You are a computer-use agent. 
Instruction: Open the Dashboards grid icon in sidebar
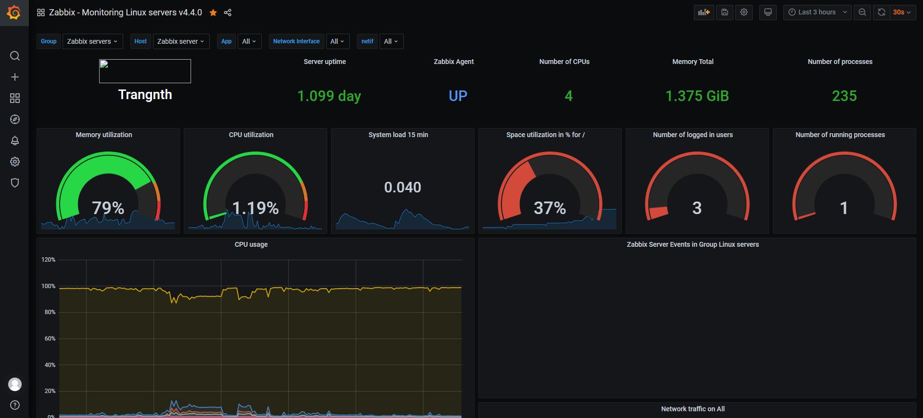15,98
